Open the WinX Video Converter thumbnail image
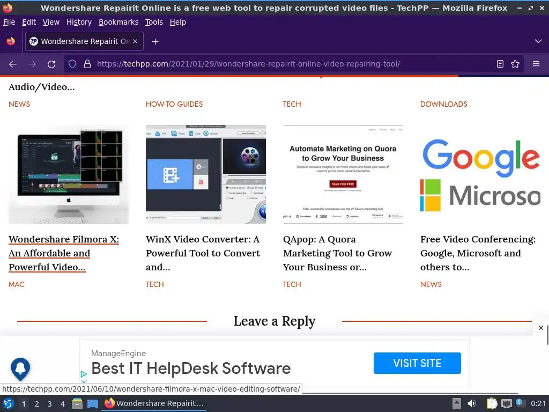 [x=206, y=174]
